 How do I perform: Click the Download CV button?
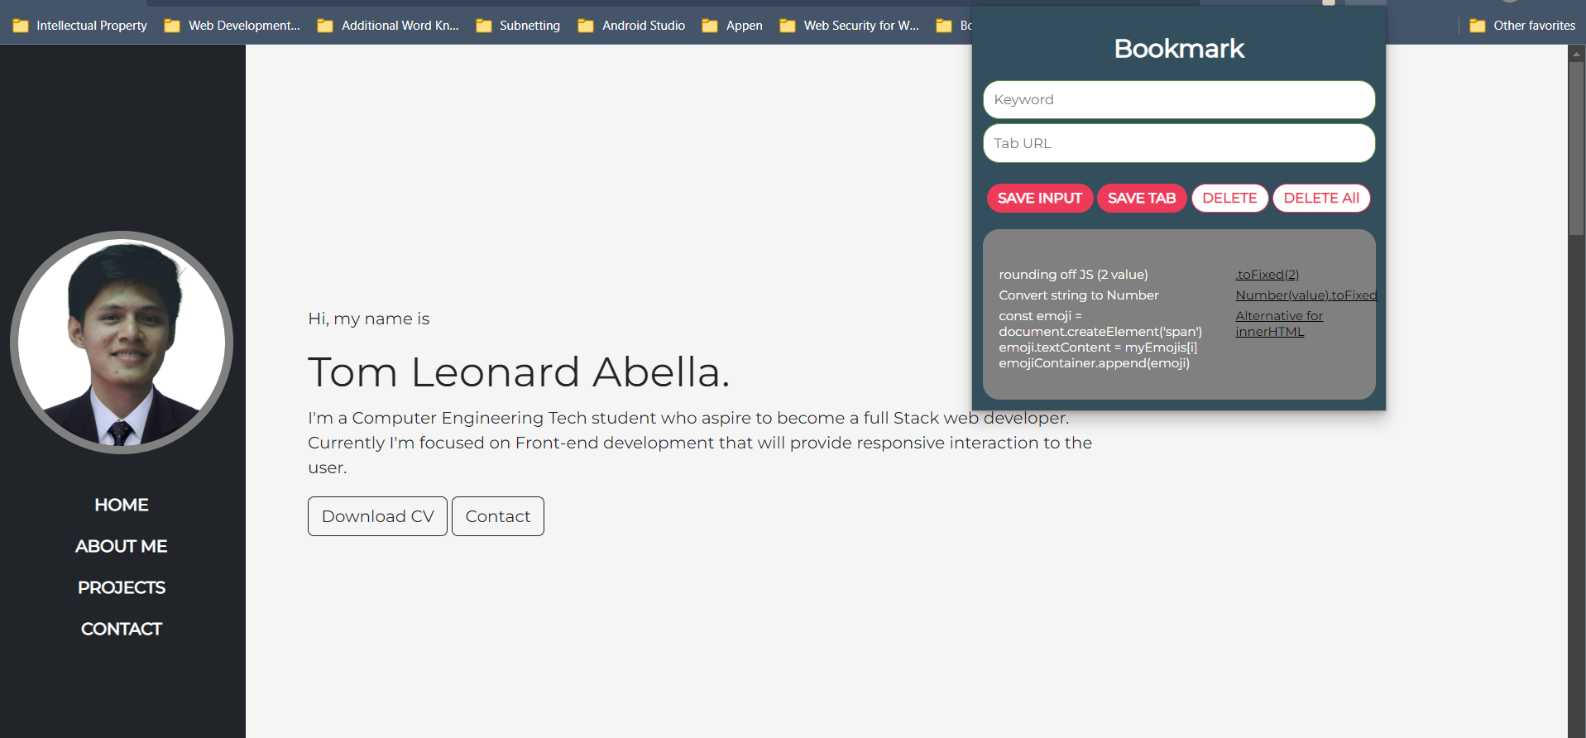point(377,516)
